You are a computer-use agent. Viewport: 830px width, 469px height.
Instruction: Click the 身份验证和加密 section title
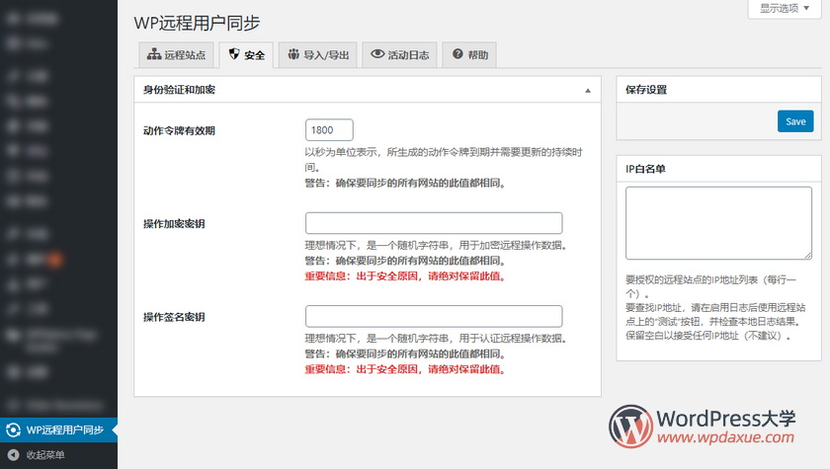[x=180, y=90]
